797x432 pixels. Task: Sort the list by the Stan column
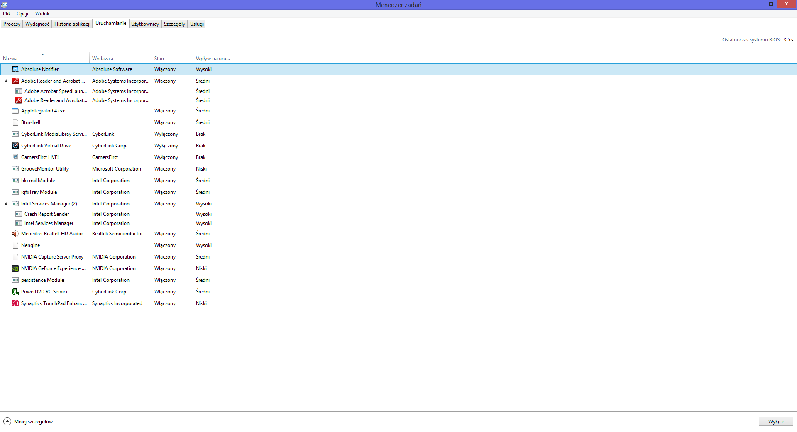point(172,59)
